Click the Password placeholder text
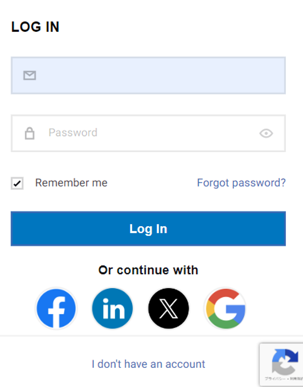 pos(73,133)
